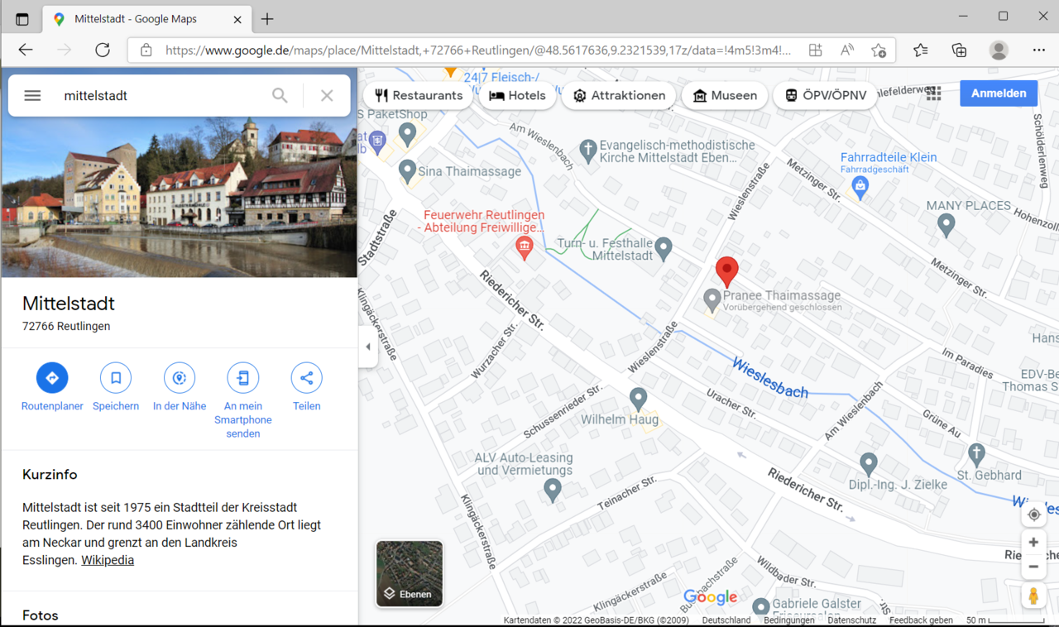Close the Google Maps browser tab
This screenshot has height=627, width=1059.
click(x=237, y=19)
